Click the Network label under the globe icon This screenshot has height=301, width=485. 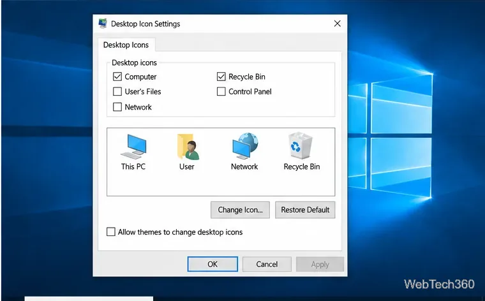coord(244,166)
